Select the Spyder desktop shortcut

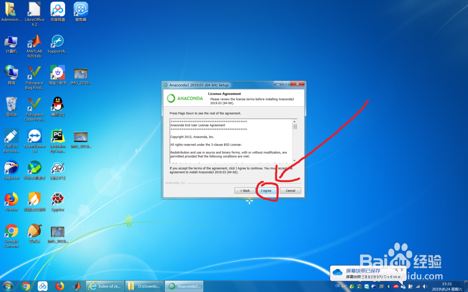(x=58, y=202)
